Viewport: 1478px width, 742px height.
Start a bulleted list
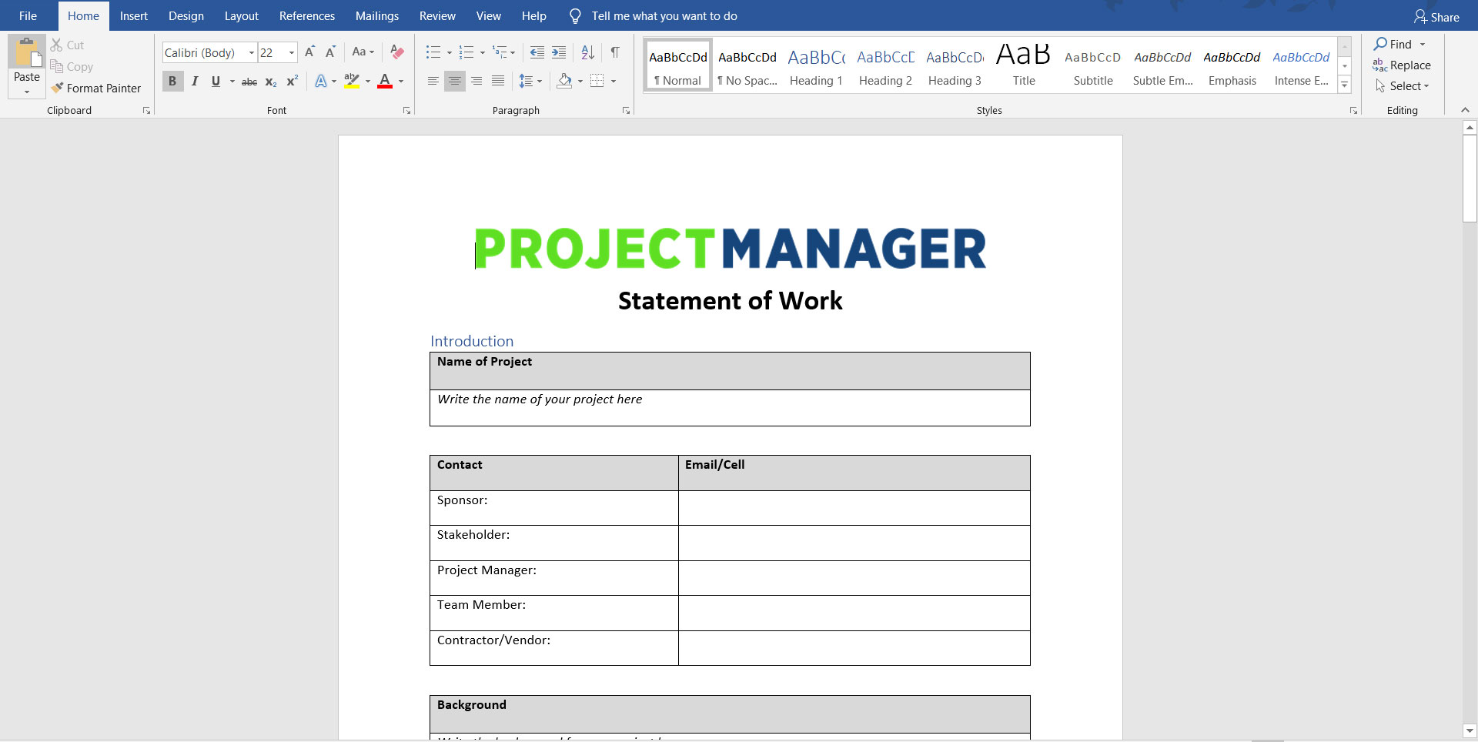pos(433,52)
